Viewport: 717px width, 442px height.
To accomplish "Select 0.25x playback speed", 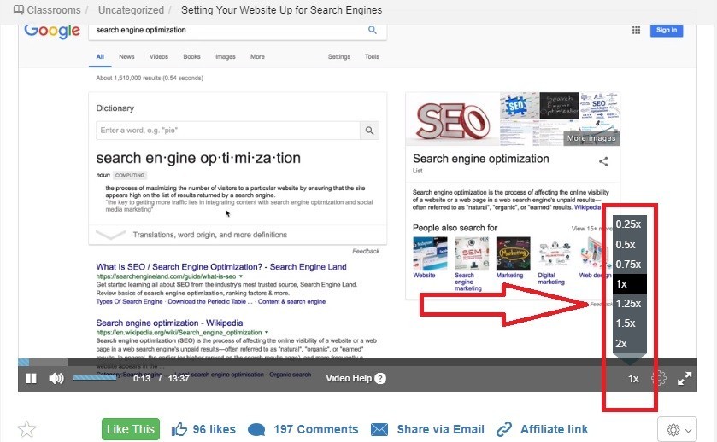I will click(629, 224).
